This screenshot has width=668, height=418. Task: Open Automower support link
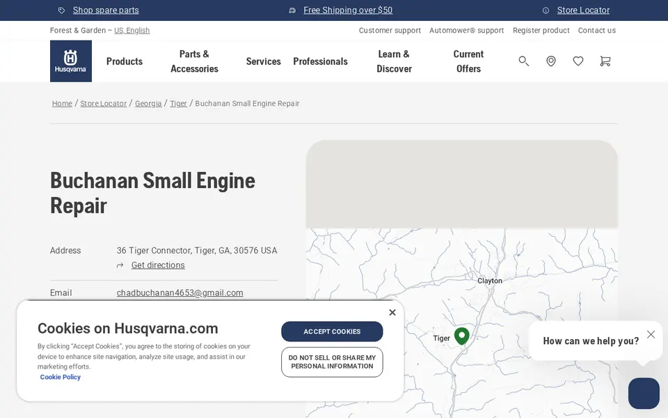(466, 30)
